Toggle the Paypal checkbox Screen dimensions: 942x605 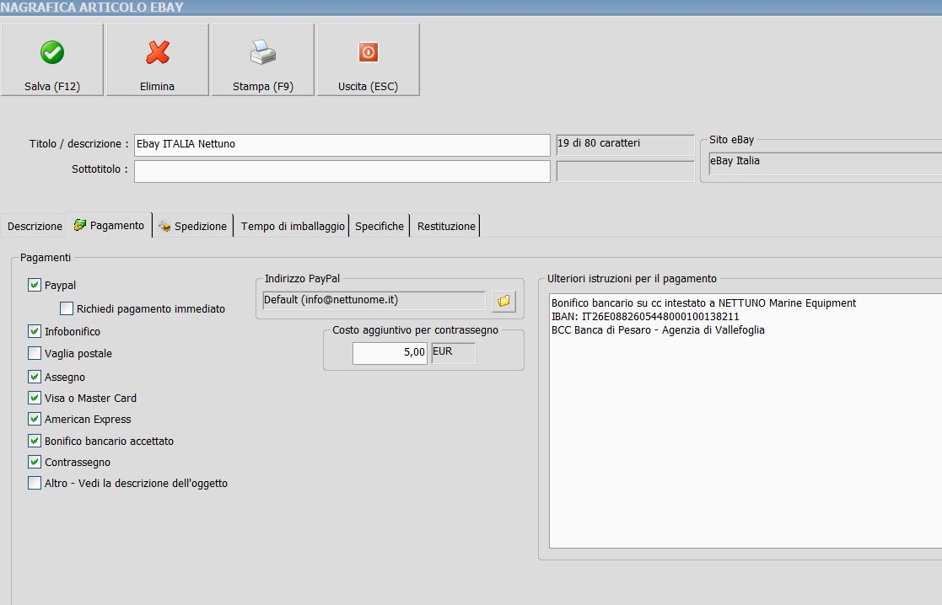pos(35,285)
